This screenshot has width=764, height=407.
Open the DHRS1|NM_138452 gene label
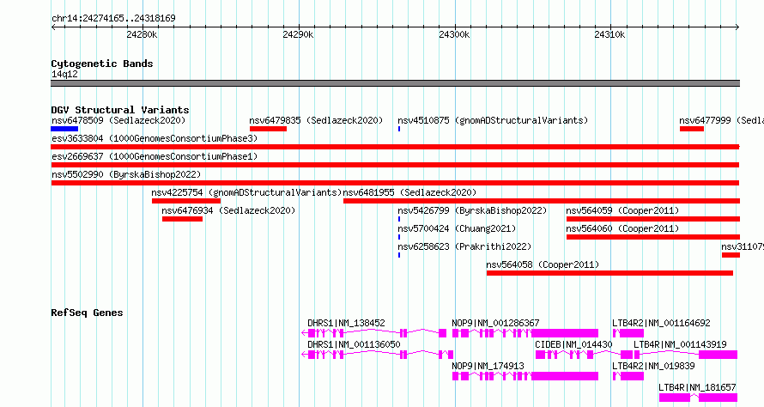(346, 323)
